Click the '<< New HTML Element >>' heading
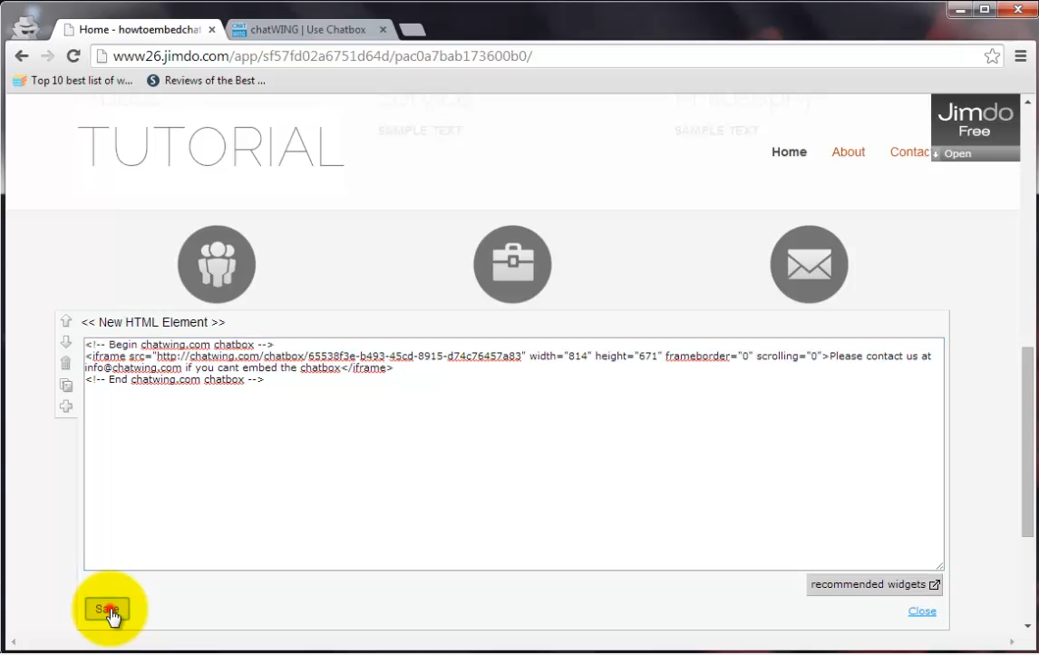This screenshot has height=655, width=1039. [153, 322]
